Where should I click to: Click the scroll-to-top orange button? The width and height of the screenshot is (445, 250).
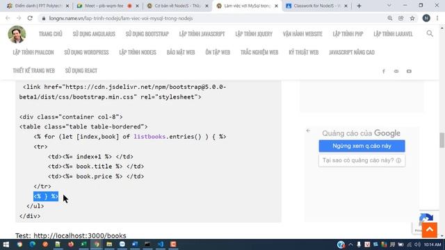pos(430,230)
